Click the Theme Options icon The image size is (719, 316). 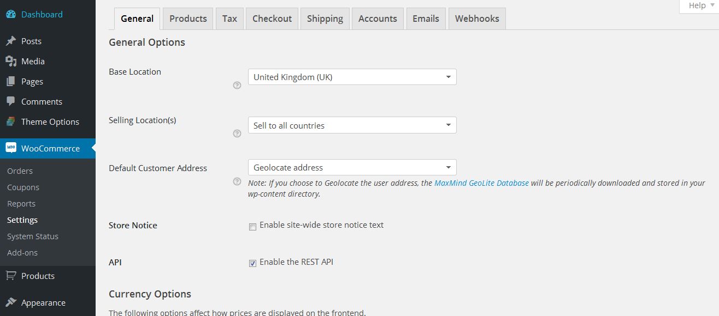(x=11, y=122)
